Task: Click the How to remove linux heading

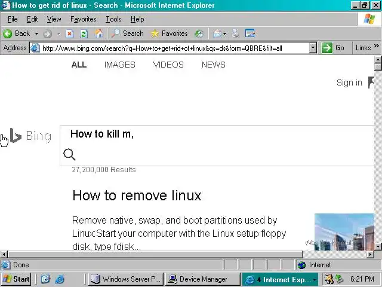Action: pyautogui.click(x=137, y=196)
